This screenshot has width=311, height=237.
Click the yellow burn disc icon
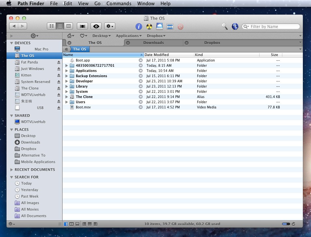click(x=149, y=26)
